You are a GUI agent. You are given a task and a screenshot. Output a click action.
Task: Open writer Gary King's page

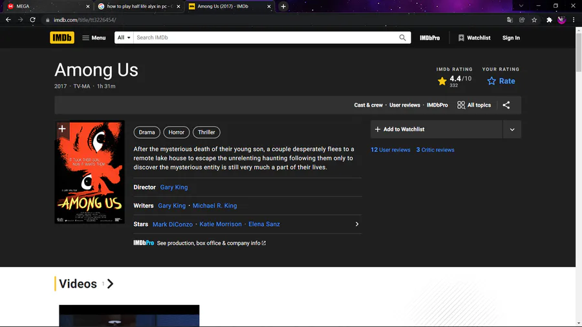[172, 206]
